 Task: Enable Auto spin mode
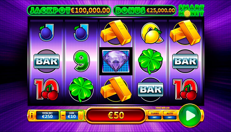point(170,115)
